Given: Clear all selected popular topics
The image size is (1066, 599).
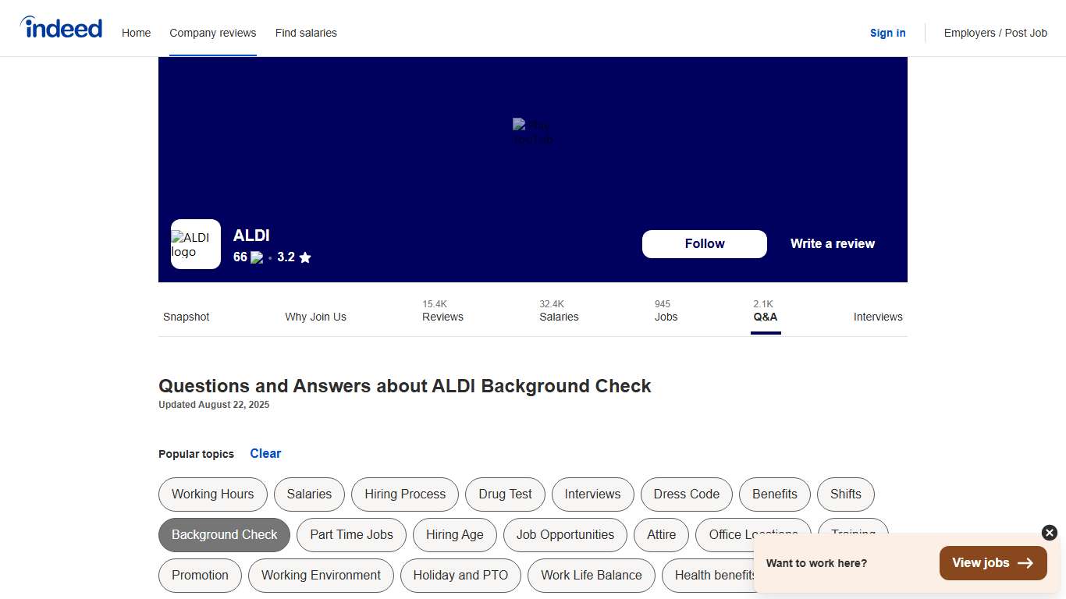Looking at the screenshot, I should tap(265, 453).
